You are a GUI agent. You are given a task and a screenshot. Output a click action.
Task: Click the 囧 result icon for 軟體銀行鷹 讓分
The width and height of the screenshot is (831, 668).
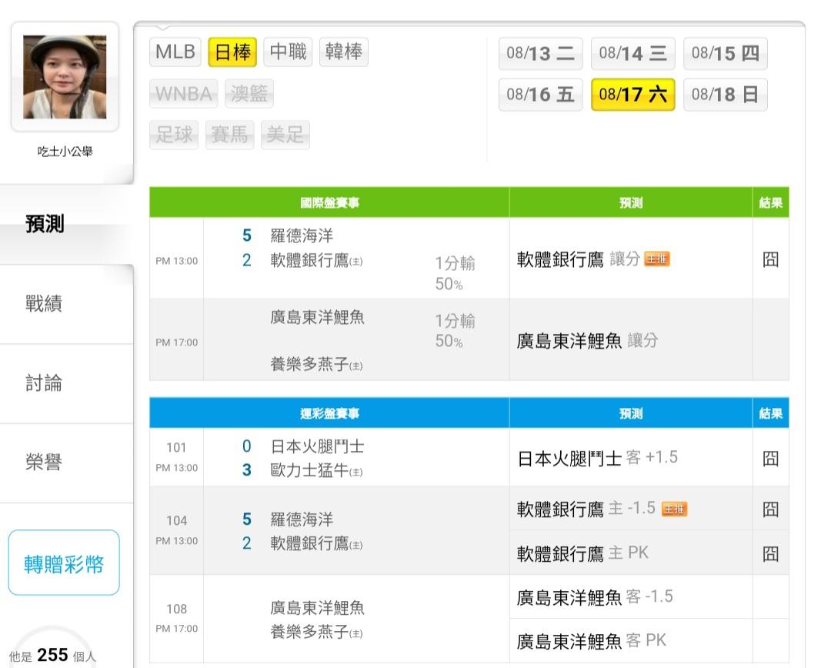[x=770, y=259]
